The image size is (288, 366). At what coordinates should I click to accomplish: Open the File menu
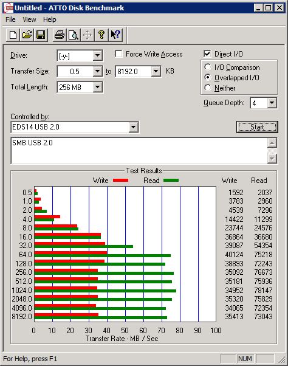click(x=10, y=19)
